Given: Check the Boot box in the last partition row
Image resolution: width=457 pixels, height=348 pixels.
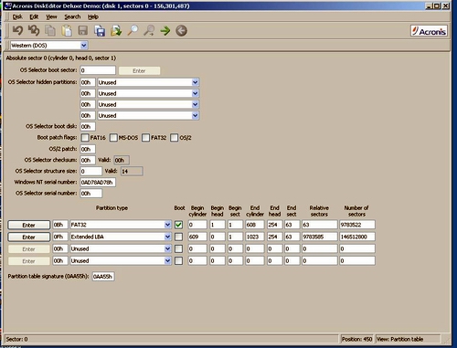Looking at the screenshot, I should tap(179, 261).
